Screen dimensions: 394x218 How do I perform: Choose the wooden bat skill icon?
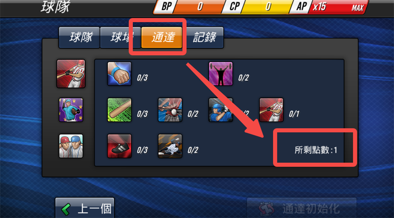point(119,110)
